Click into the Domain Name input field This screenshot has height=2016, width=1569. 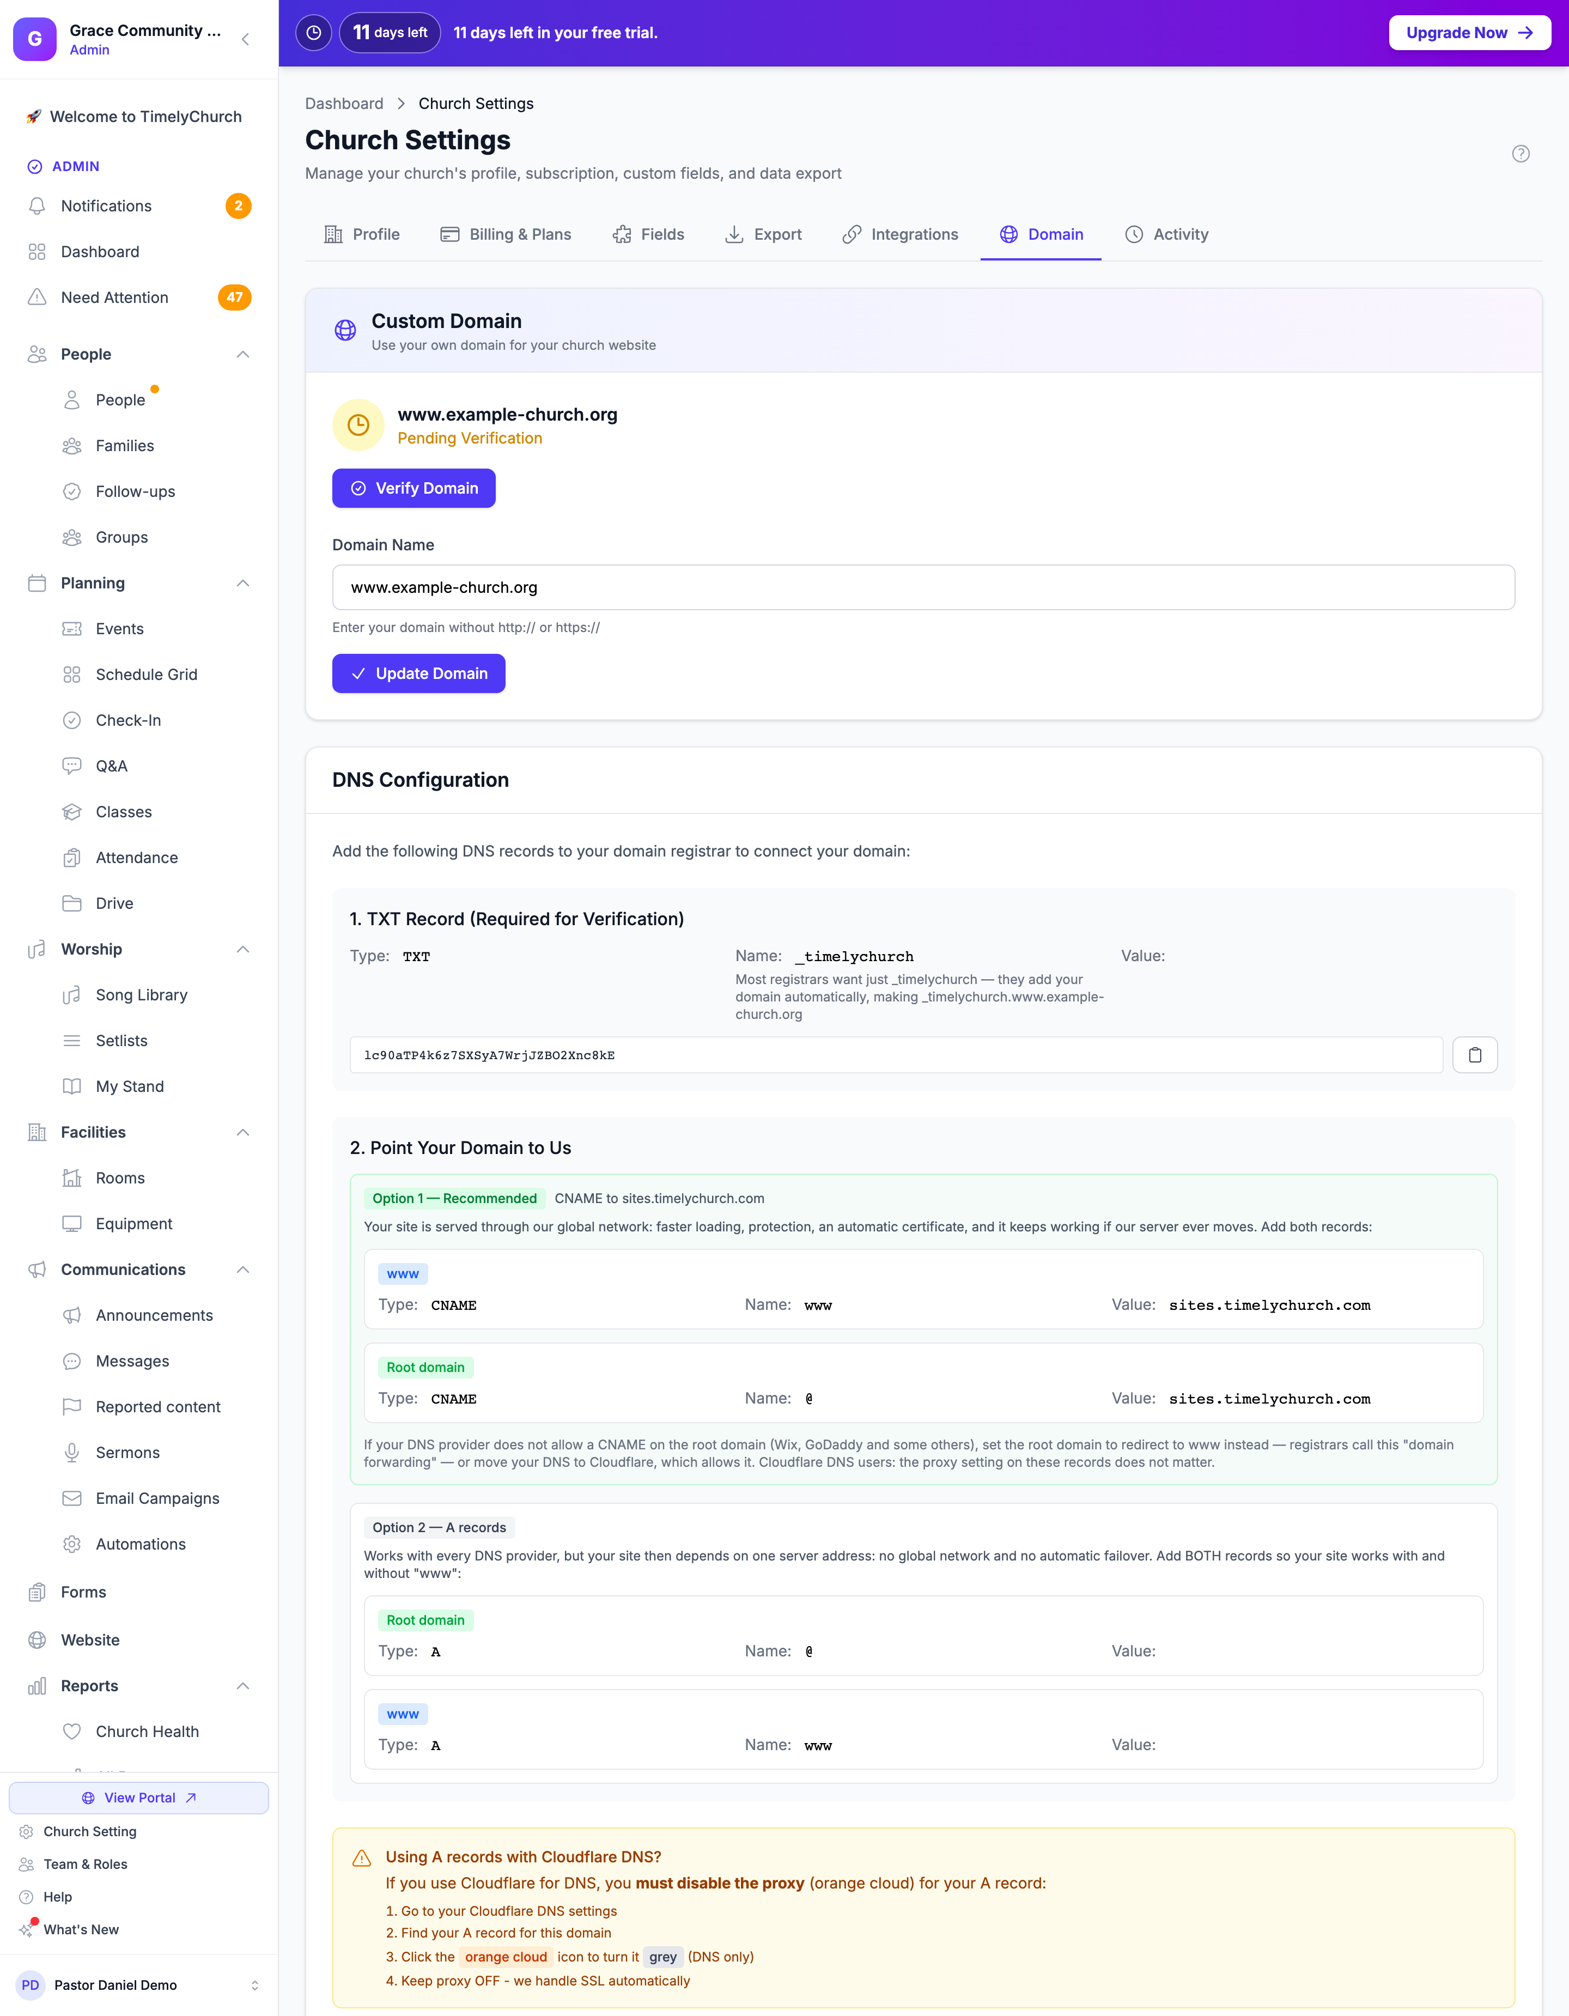coord(923,587)
